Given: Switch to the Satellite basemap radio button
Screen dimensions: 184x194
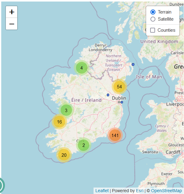Looking at the screenshot, I should coord(153,19).
